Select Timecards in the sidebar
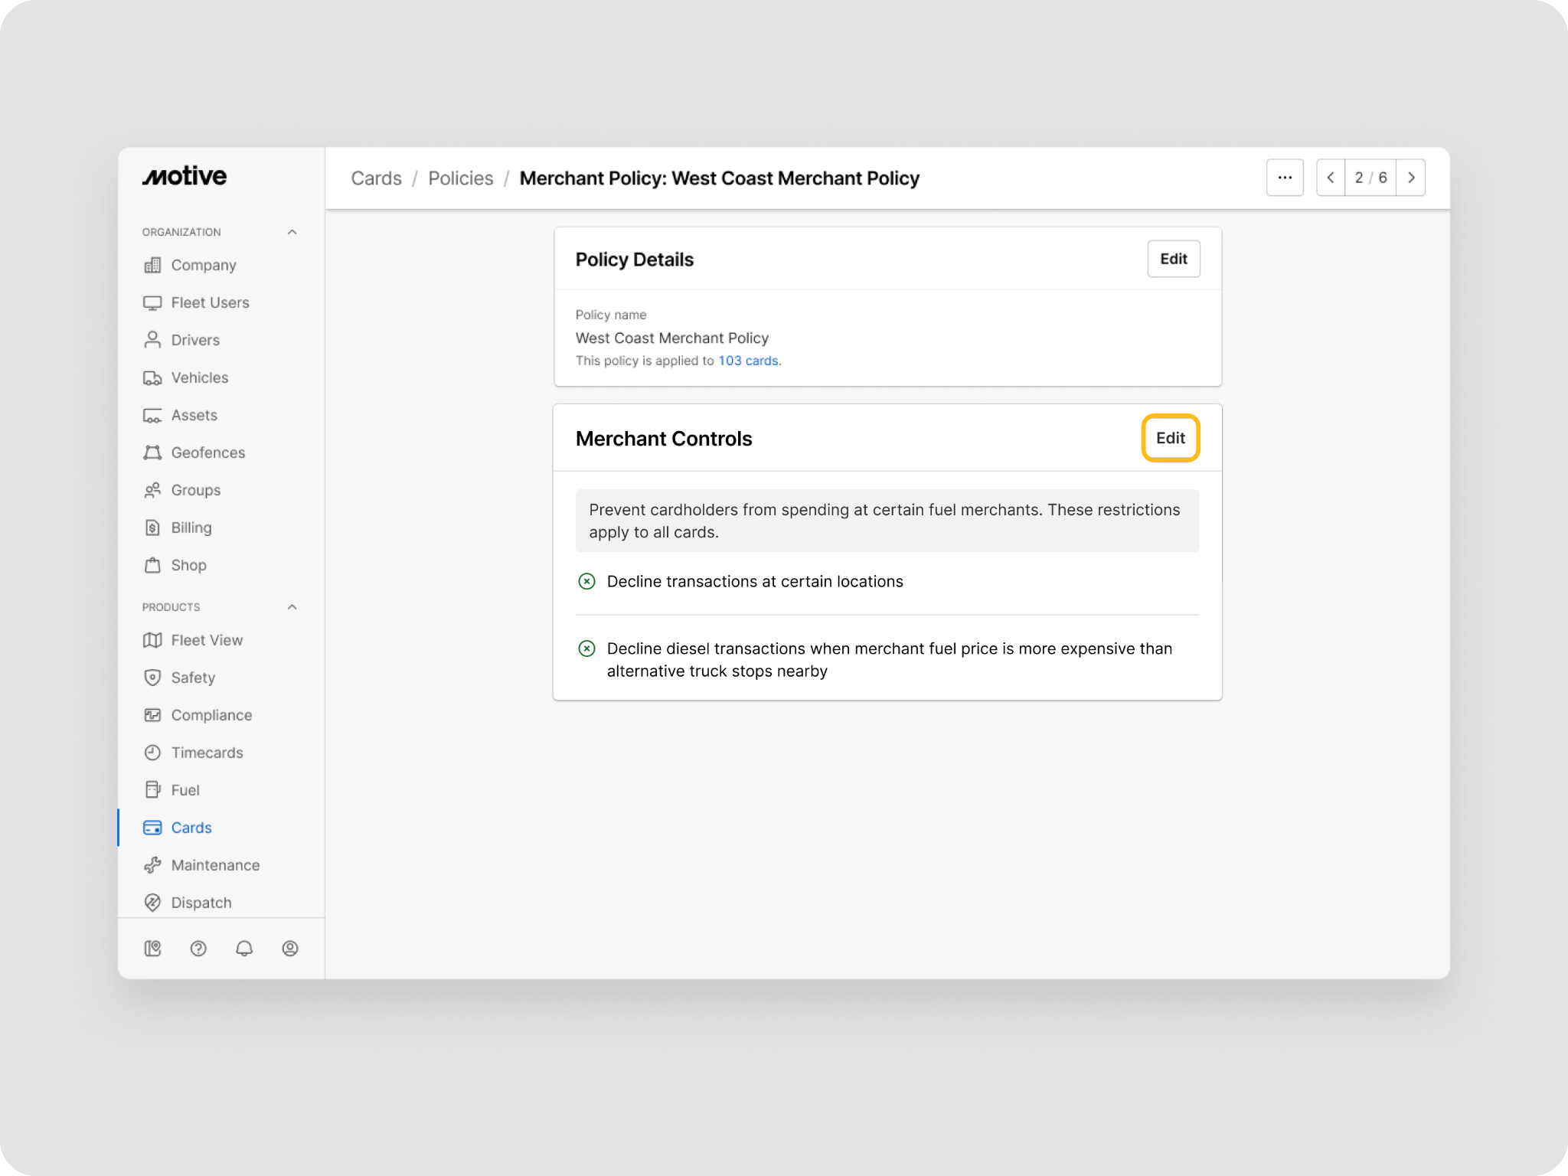This screenshot has height=1176, width=1568. [x=207, y=753]
